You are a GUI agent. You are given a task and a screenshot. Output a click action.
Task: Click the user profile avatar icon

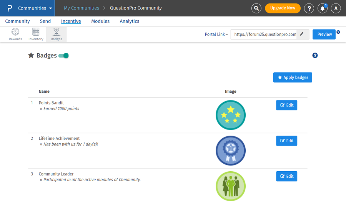(336, 8)
